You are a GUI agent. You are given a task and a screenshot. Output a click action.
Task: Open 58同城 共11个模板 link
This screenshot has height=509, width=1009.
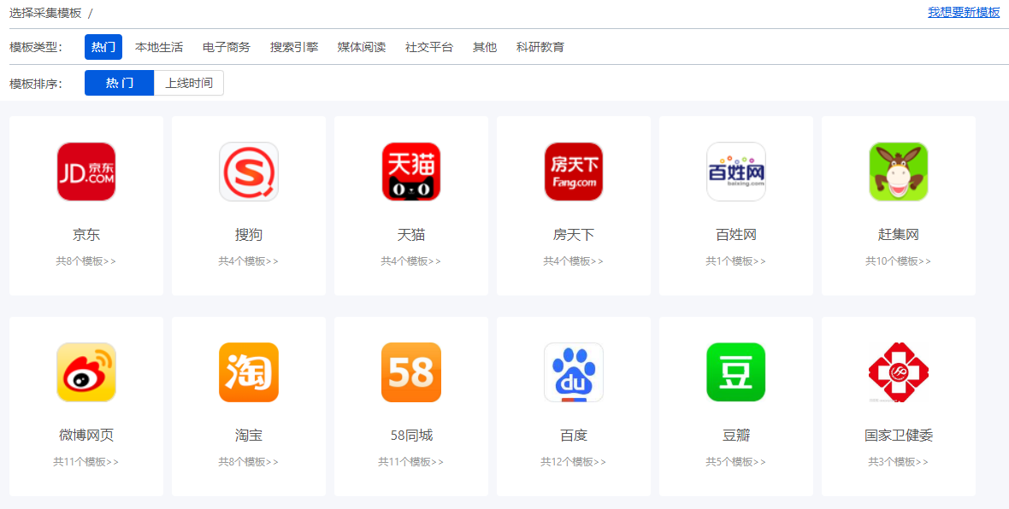tap(411, 461)
